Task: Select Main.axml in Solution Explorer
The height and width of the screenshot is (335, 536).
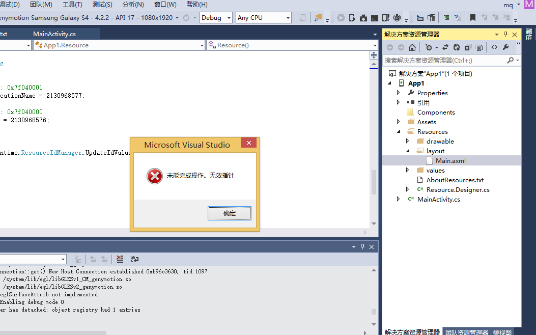Action: [450, 161]
